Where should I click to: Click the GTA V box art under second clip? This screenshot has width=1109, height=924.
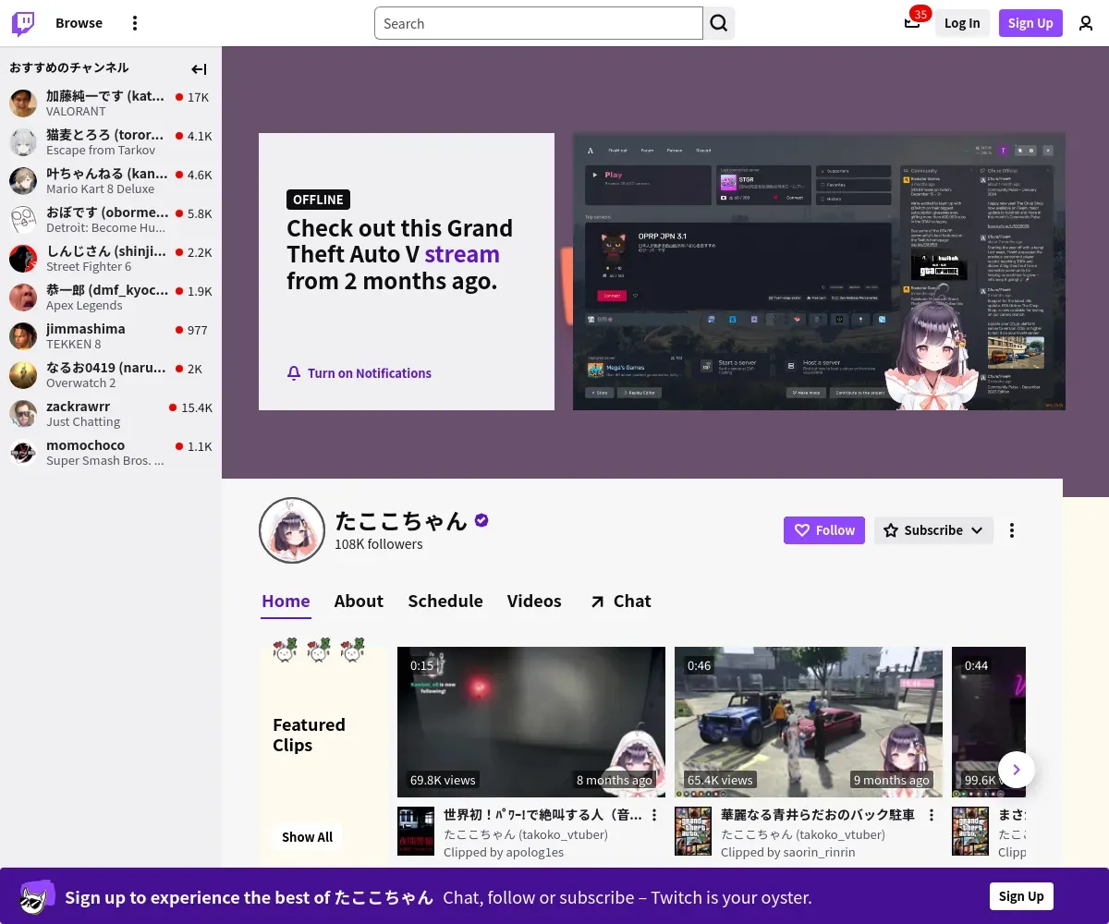[x=693, y=831]
